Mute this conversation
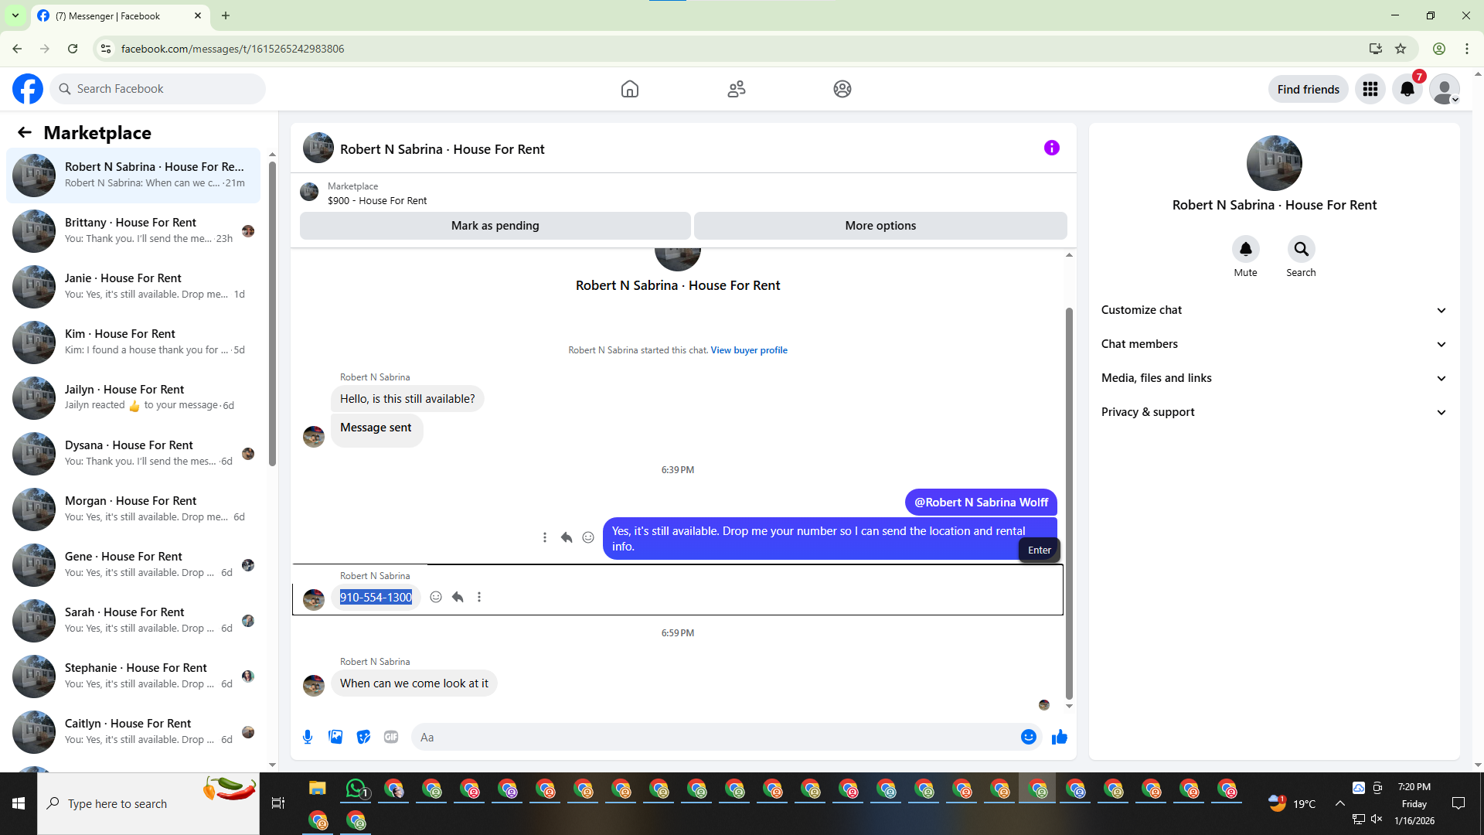1484x835 pixels. pyautogui.click(x=1245, y=249)
